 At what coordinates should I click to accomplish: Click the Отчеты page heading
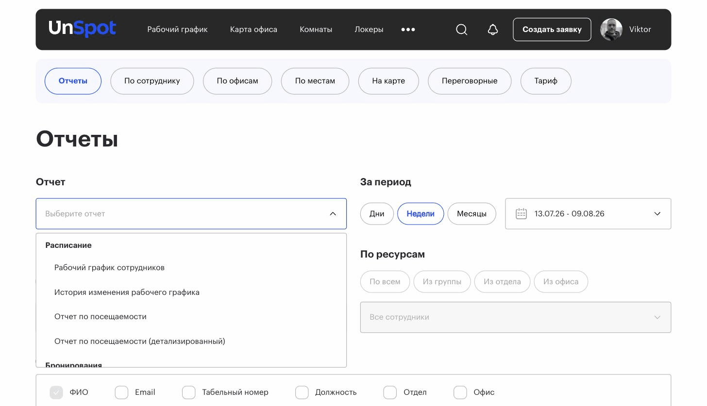(x=77, y=139)
